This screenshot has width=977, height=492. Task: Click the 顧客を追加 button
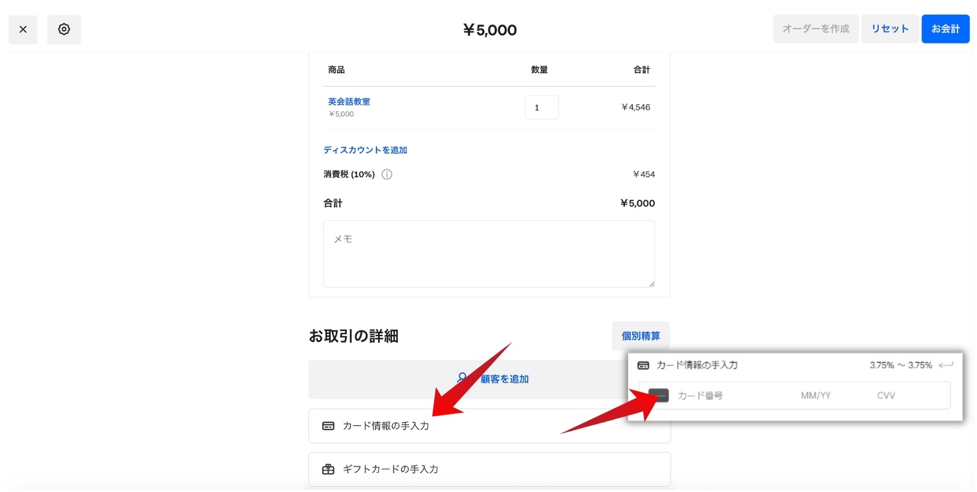[x=489, y=380]
